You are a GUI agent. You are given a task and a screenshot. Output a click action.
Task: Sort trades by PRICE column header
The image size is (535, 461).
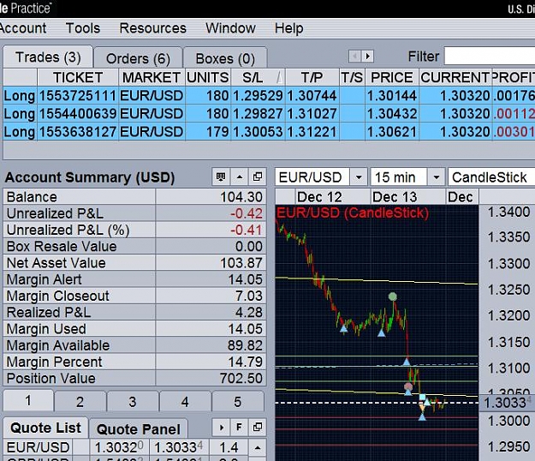pyautogui.click(x=392, y=77)
